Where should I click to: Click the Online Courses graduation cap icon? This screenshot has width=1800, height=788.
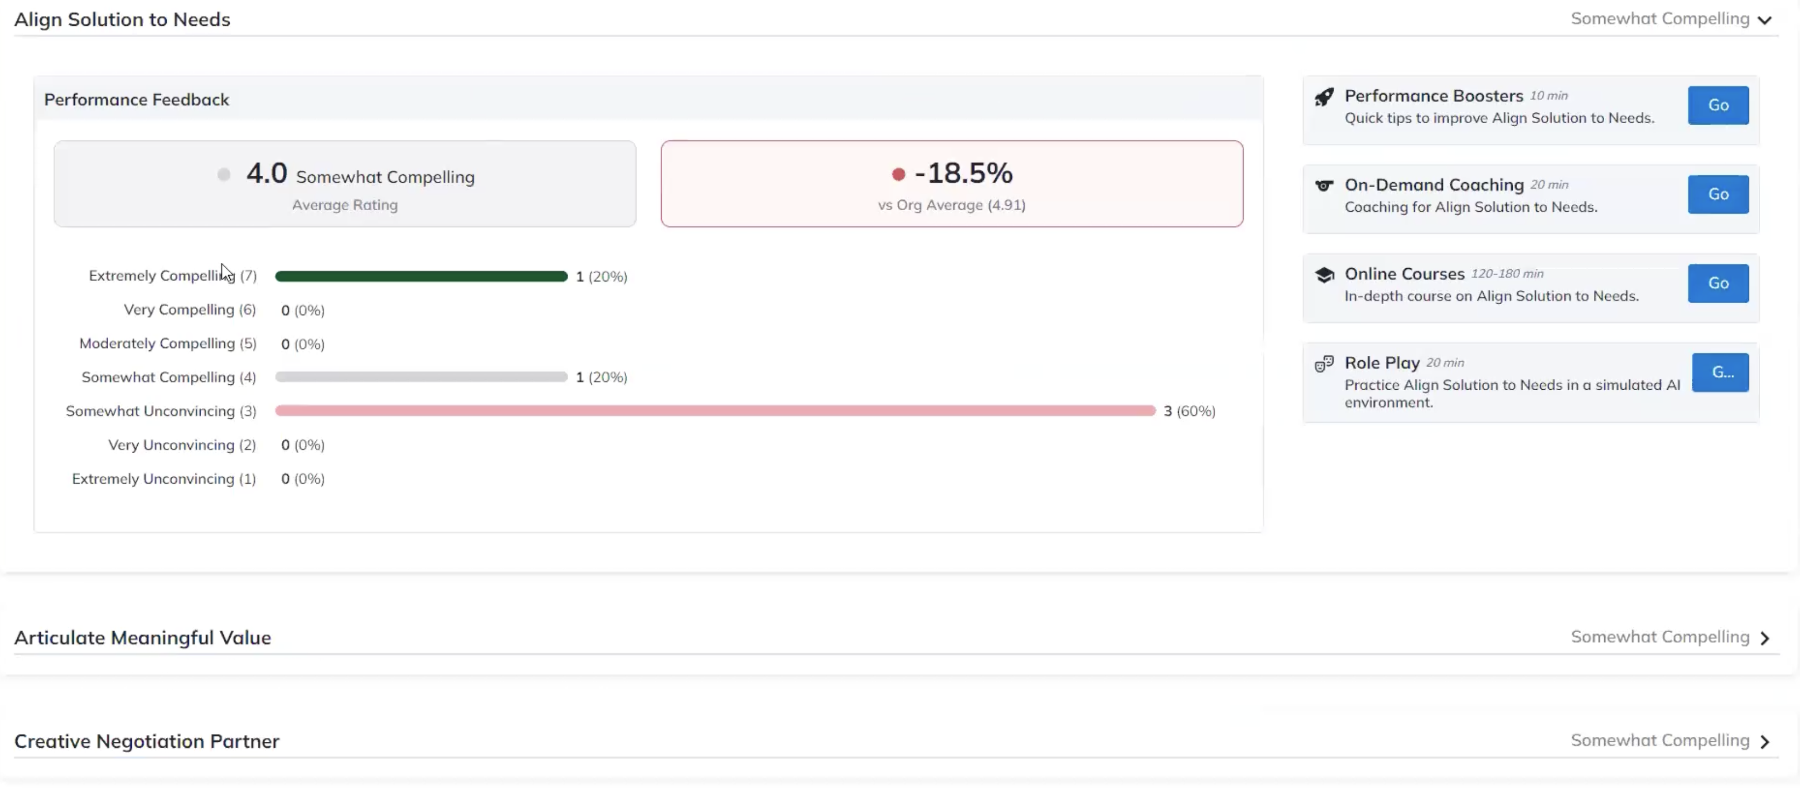[x=1323, y=275]
